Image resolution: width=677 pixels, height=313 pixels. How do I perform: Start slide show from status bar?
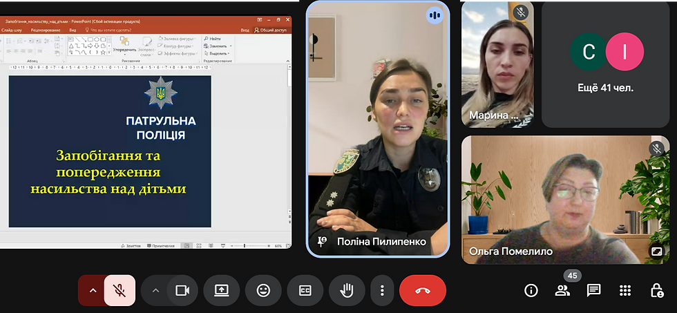tap(222, 246)
